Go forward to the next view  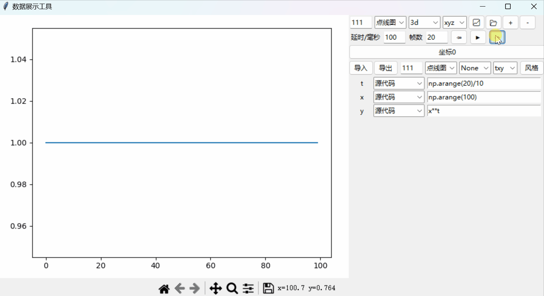195,288
